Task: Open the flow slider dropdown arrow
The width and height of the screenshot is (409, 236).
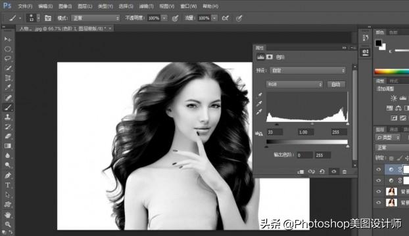Action: pyautogui.click(x=214, y=18)
